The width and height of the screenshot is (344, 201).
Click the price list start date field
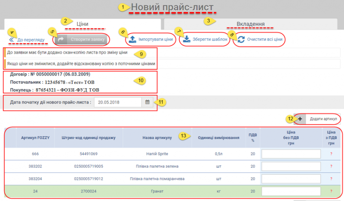tap(118, 102)
